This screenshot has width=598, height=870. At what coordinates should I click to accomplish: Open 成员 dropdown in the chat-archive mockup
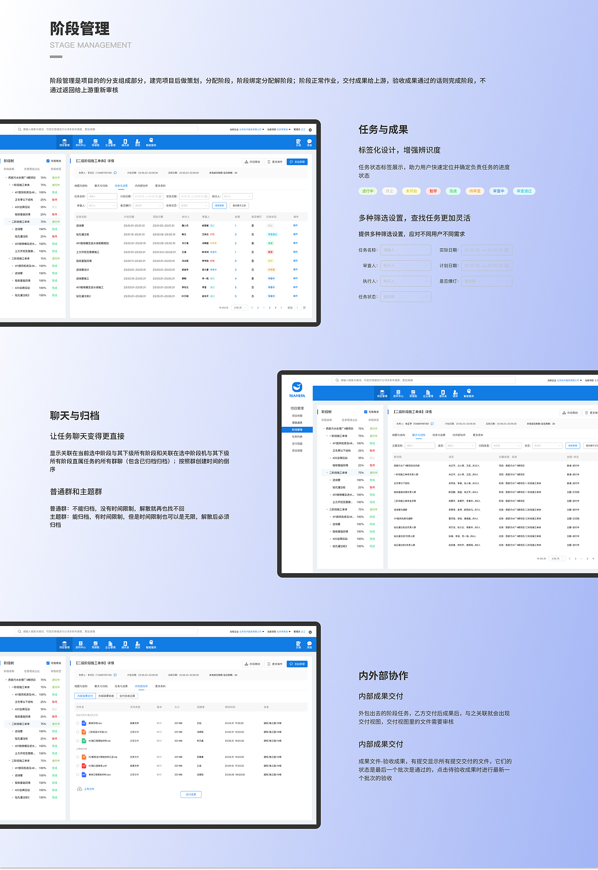click(x=460, y=446)
